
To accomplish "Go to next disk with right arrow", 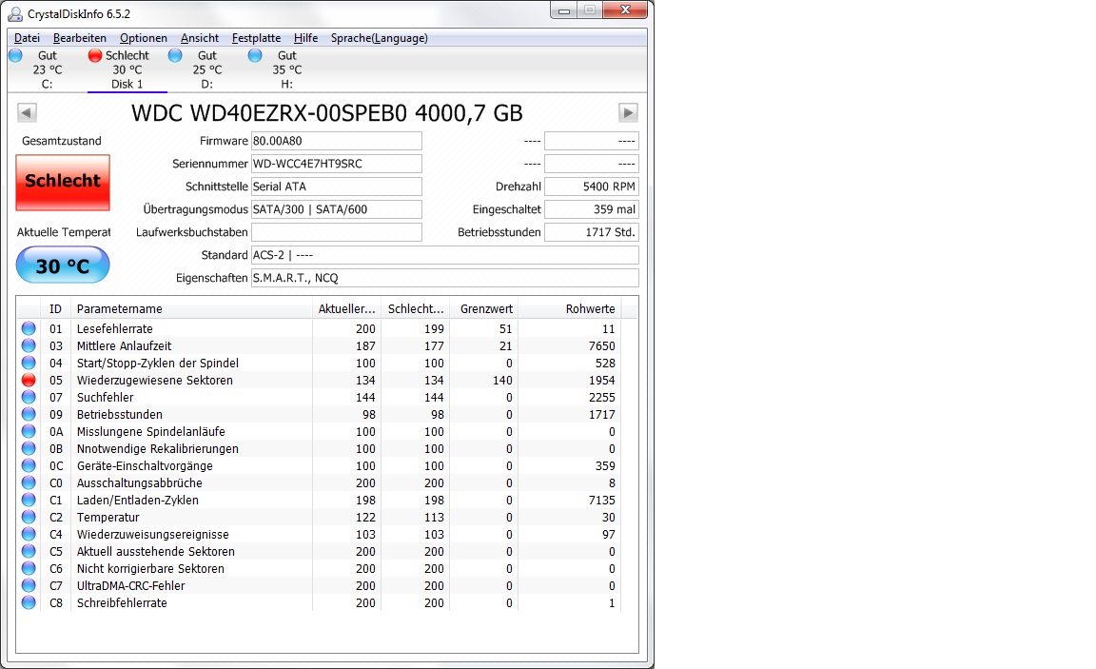I will coord(628,112).
